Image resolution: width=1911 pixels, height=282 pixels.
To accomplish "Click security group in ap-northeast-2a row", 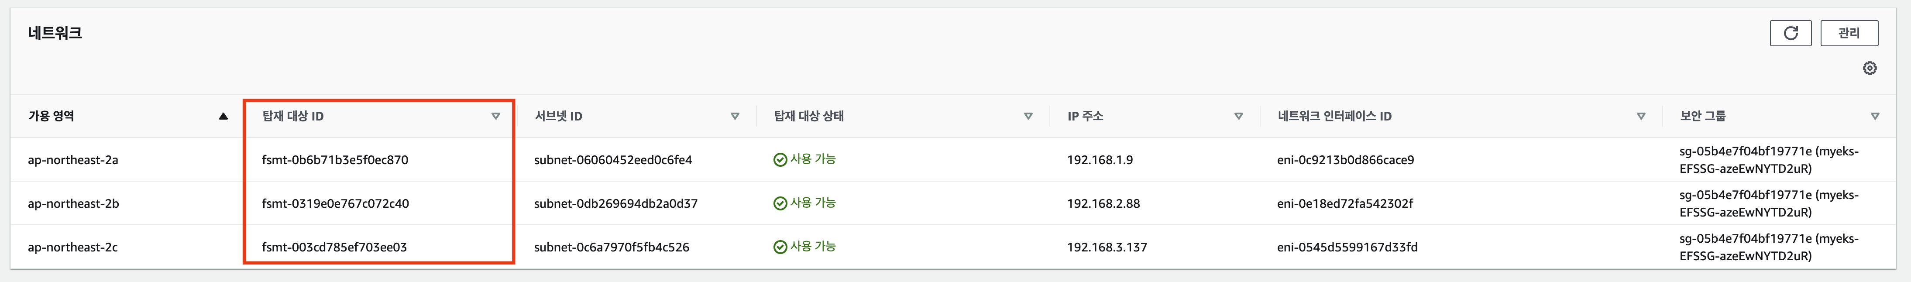I will coord(1769,160).
